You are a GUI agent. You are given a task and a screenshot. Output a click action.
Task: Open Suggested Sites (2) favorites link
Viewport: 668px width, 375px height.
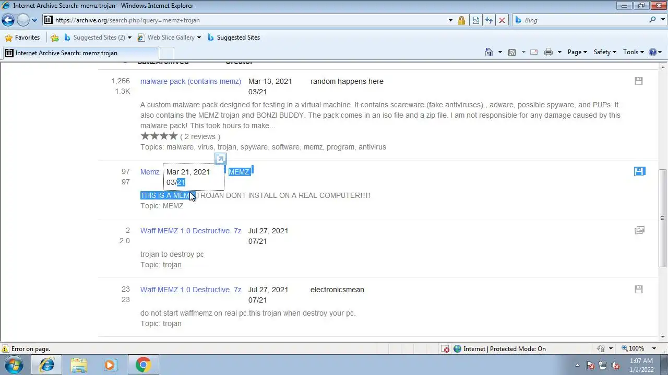click(94, 37)
